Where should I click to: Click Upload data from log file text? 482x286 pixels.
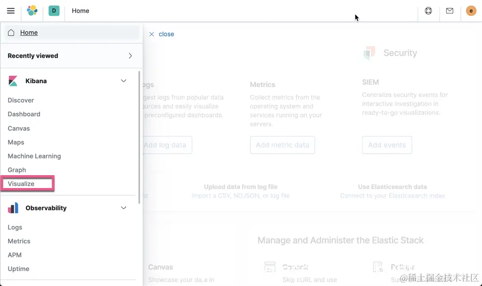pyautogui.click(x=241, y=187)
